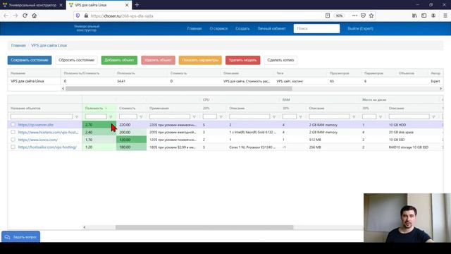Viewport: 451px width, 254px height.
Task: Click Удалить объект button
Action: coord(158,60)
